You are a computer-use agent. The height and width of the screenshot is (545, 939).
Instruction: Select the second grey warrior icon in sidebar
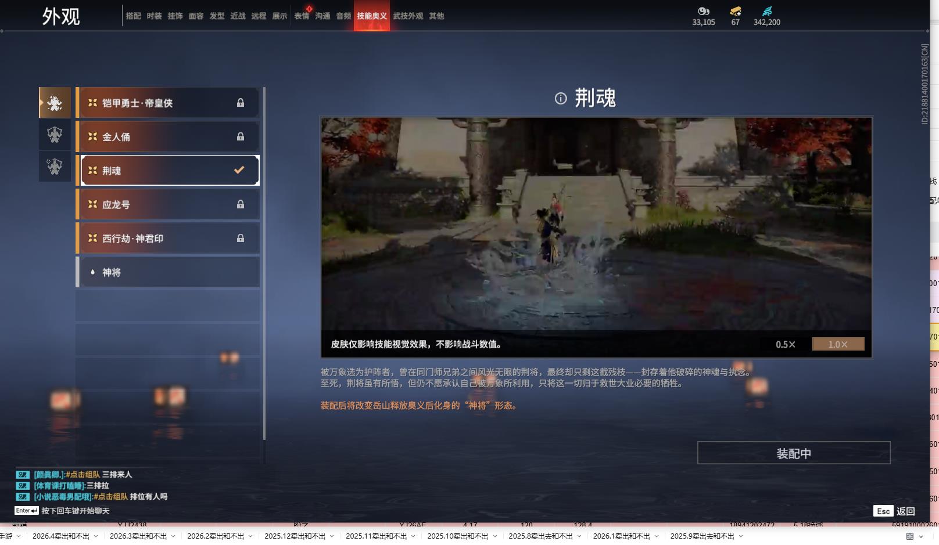(54, 135)
